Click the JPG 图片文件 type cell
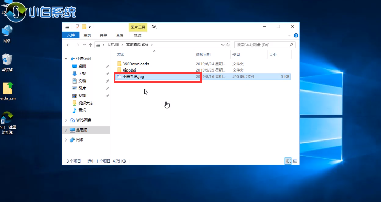The width and height of the screenshot is (381, 202). click(x=244, y=77)
